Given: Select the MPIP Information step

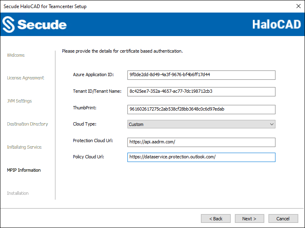Looking at the screenshot, I should pos(24,170).
